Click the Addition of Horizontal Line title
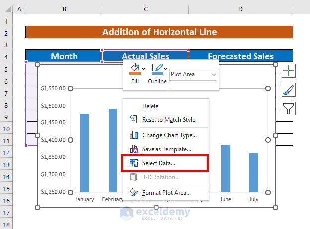Image resolution: width=310 pixels, height=229 pixels. 159,32
